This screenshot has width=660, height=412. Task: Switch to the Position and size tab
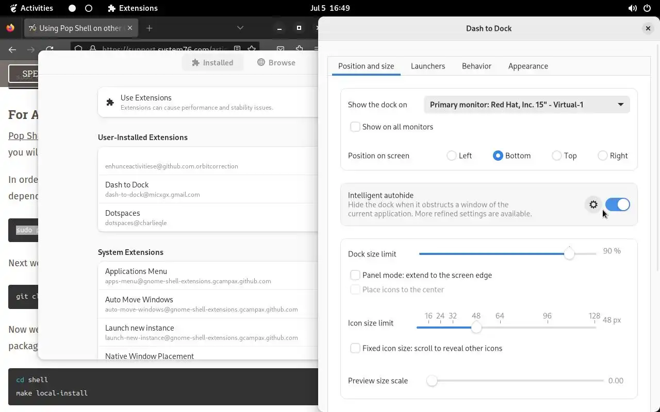[x=366, y=66]
